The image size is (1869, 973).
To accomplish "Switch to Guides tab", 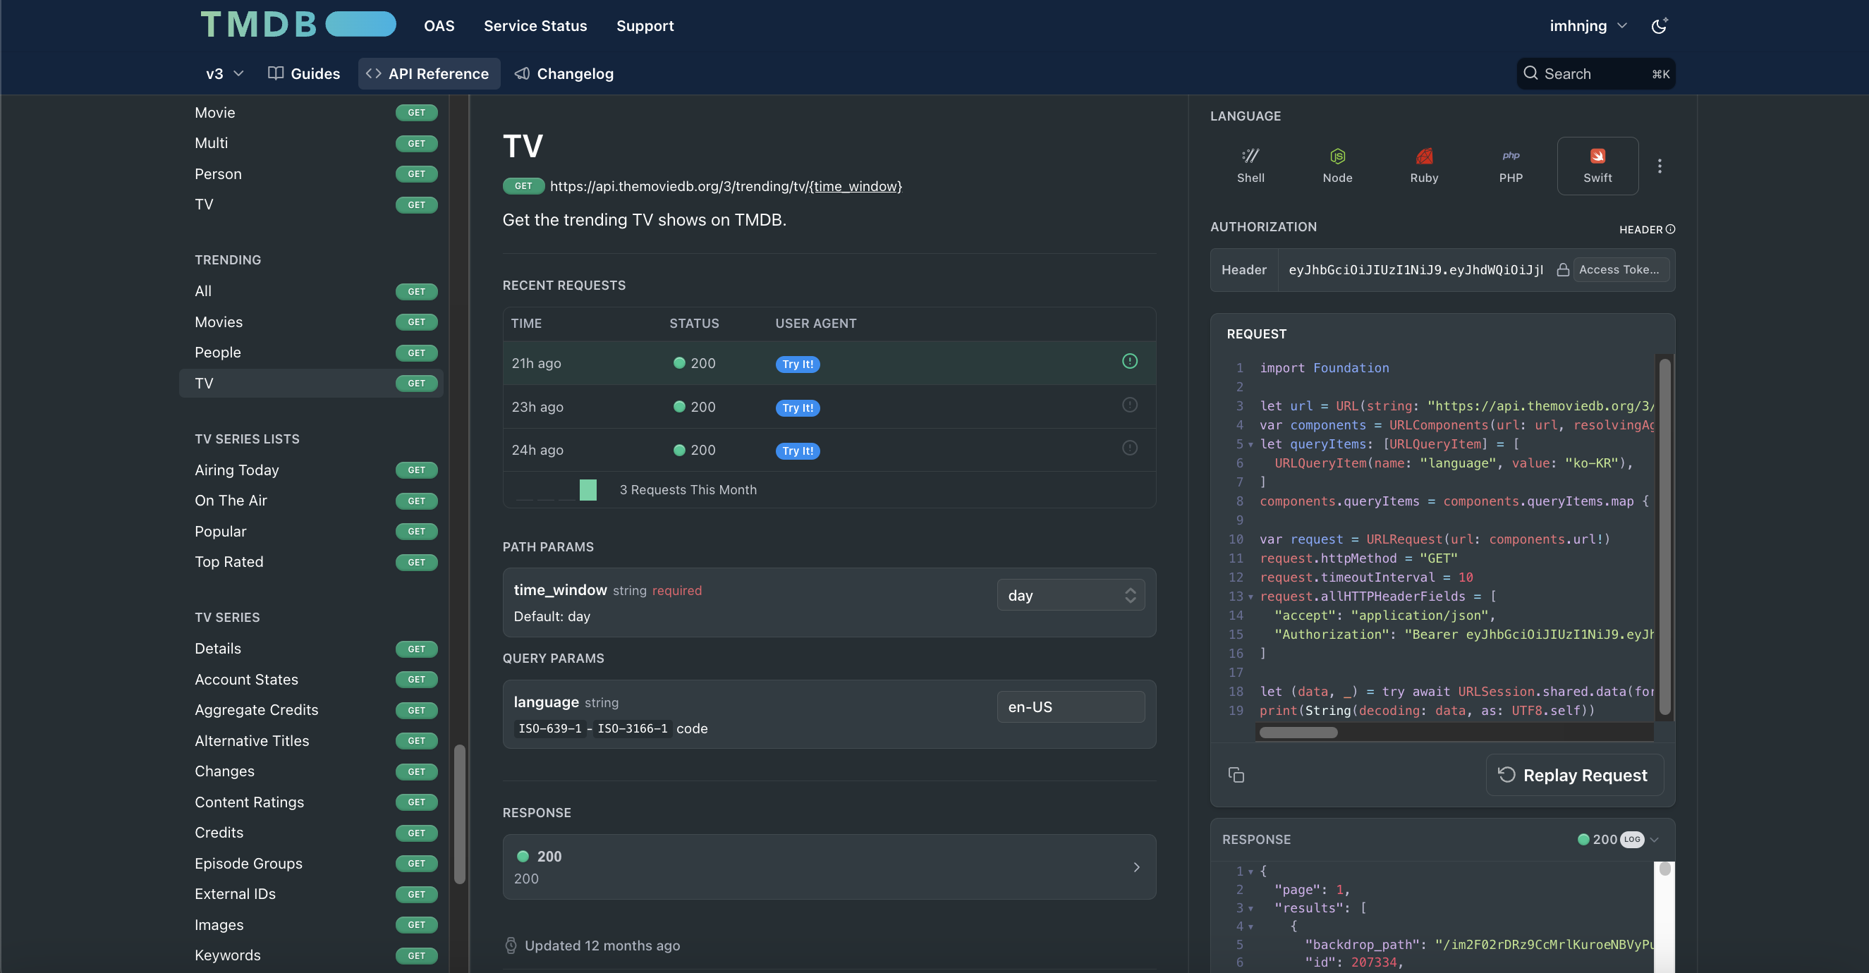I will (x=304, y=73).
